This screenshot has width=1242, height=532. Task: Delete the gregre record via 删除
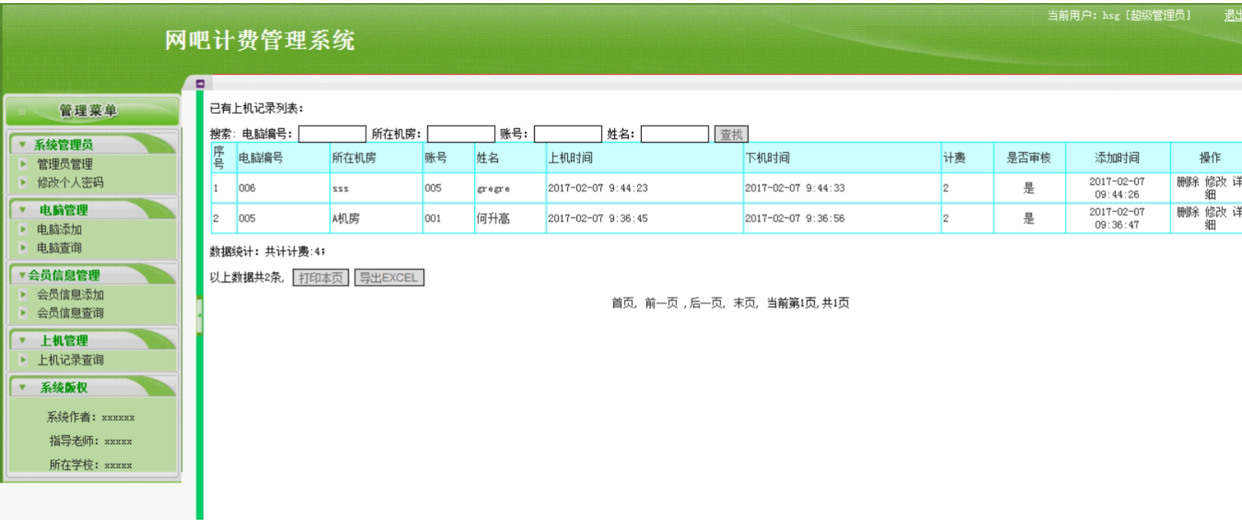pos(1188,181)
